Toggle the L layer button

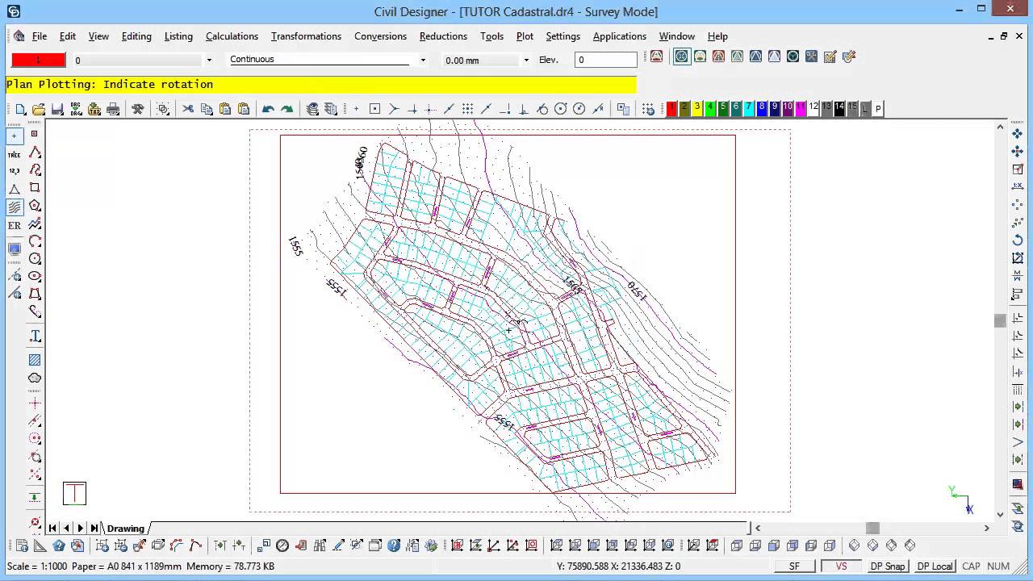point(865,108)
